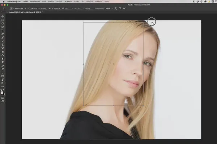Select the Paint Bucket tool
Screen dimensions: 217x144
click(3, 55)
